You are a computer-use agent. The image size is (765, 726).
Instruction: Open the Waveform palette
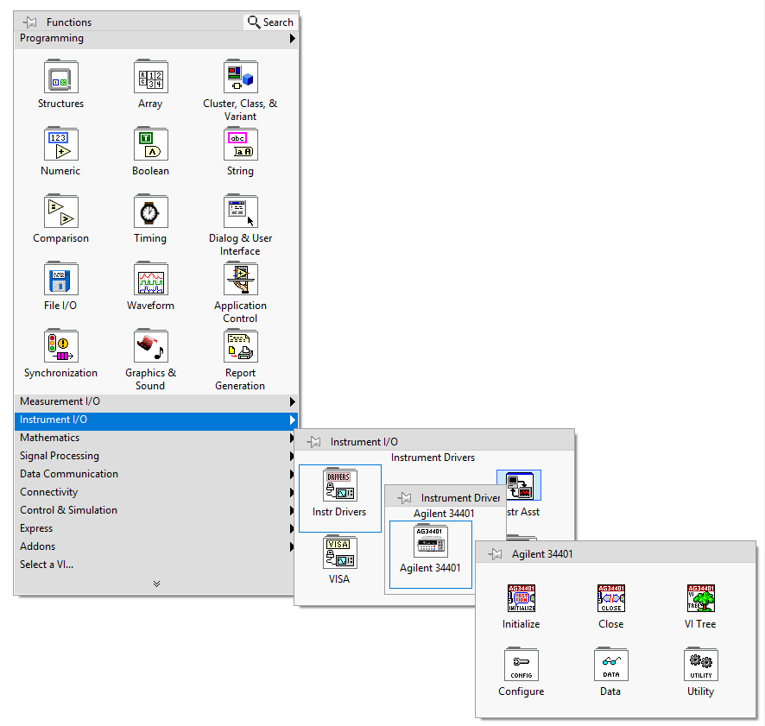pyautogui.click(x=150, y=280)
